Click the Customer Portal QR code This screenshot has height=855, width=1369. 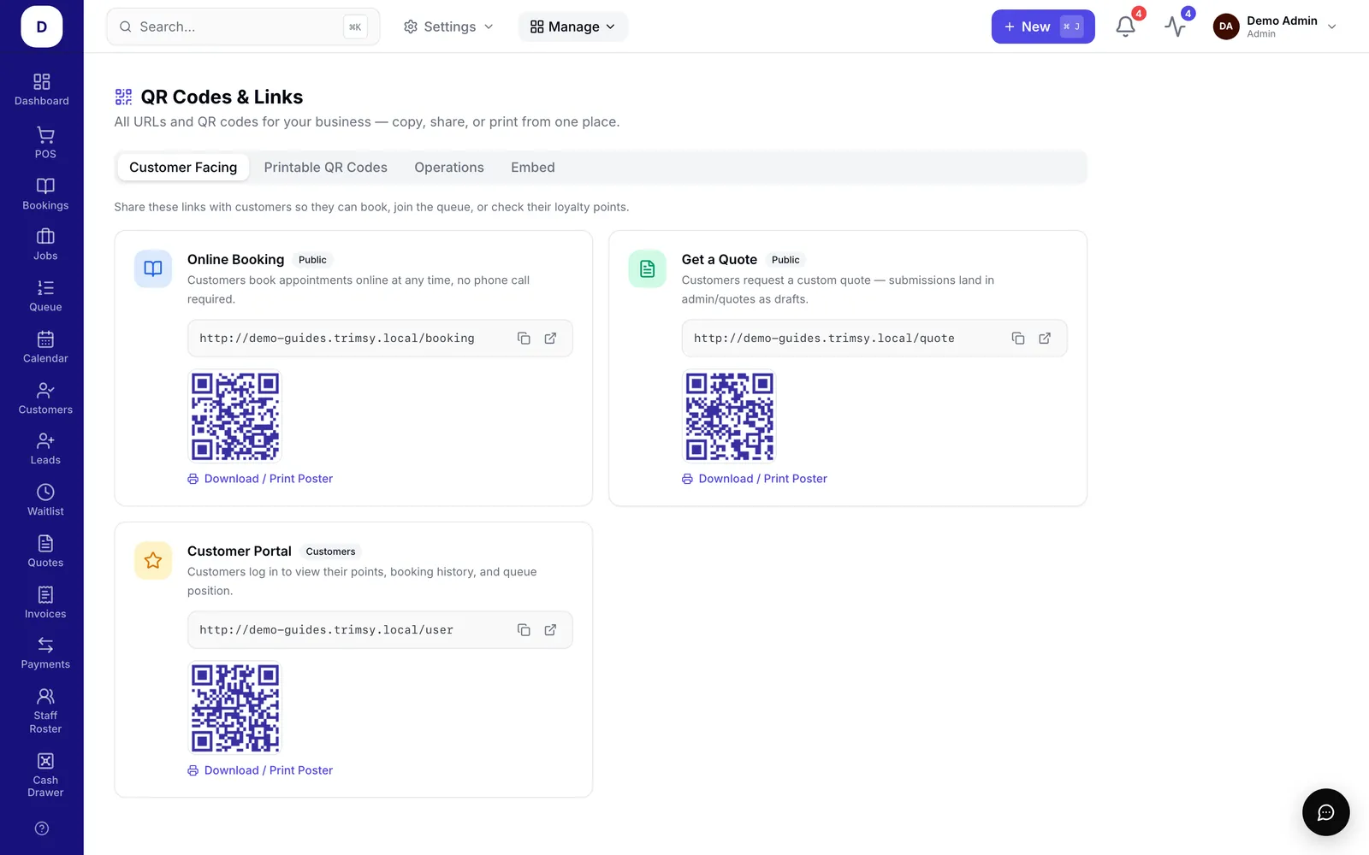pos(235,708)
